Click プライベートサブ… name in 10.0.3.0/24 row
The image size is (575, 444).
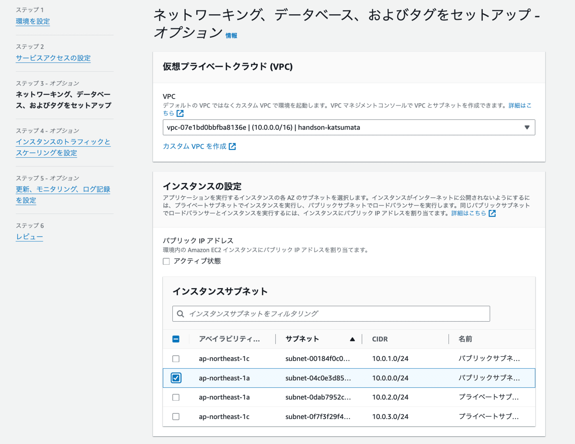[x=488, y=416]
